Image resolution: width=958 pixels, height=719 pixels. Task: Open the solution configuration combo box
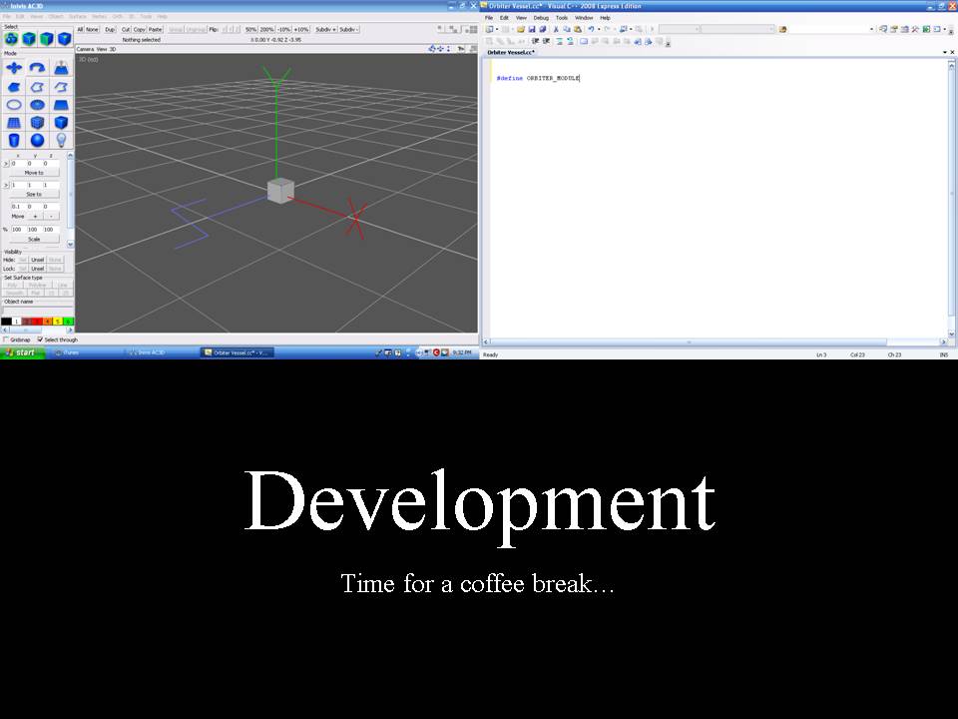tap(679, 29)
